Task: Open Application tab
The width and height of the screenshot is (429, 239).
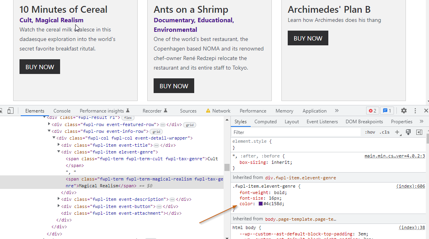Action: coord(314,111)
